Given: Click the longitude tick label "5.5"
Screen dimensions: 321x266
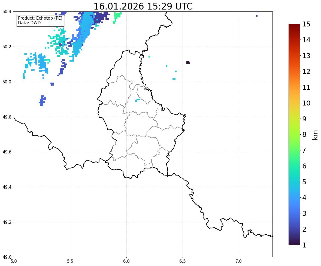Looking at the screenshot, I should tap(70, 261).
